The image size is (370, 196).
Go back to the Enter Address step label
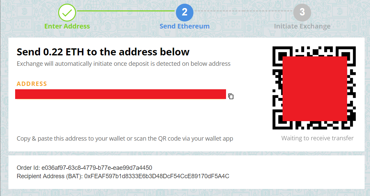click(67, 26)
